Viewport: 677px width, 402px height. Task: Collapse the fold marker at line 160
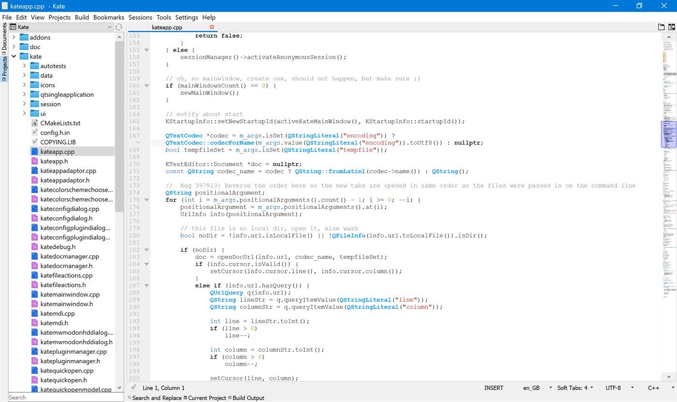tap(147, 86)
